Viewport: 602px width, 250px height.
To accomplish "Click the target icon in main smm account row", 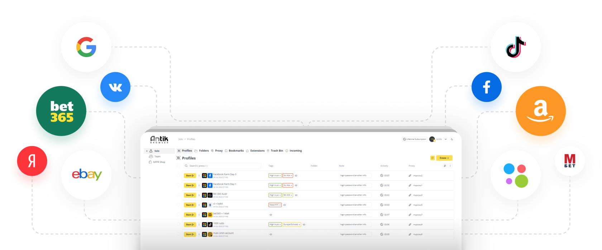I will (210, 234).
